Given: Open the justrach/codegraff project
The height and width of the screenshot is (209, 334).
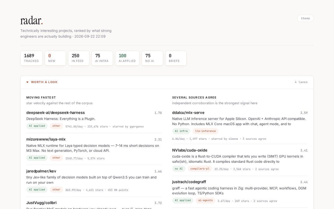Looking at the screenshot, I should click(189, 182).
